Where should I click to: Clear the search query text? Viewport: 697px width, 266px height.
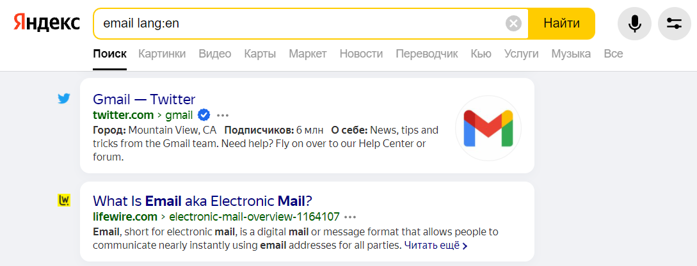tap(513, 23)
